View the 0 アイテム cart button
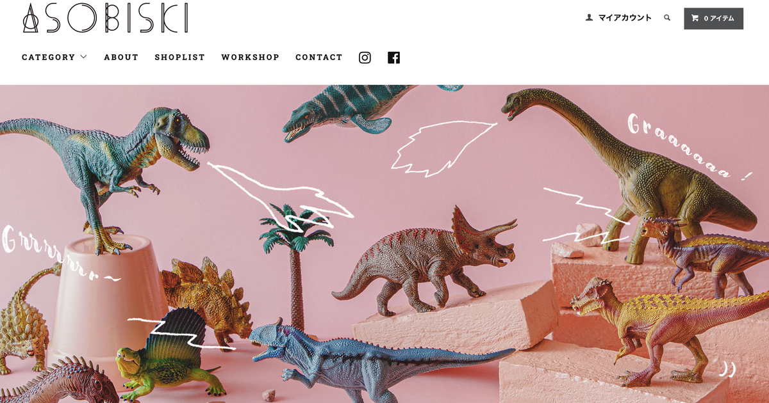769x403 pixels. 714,19
